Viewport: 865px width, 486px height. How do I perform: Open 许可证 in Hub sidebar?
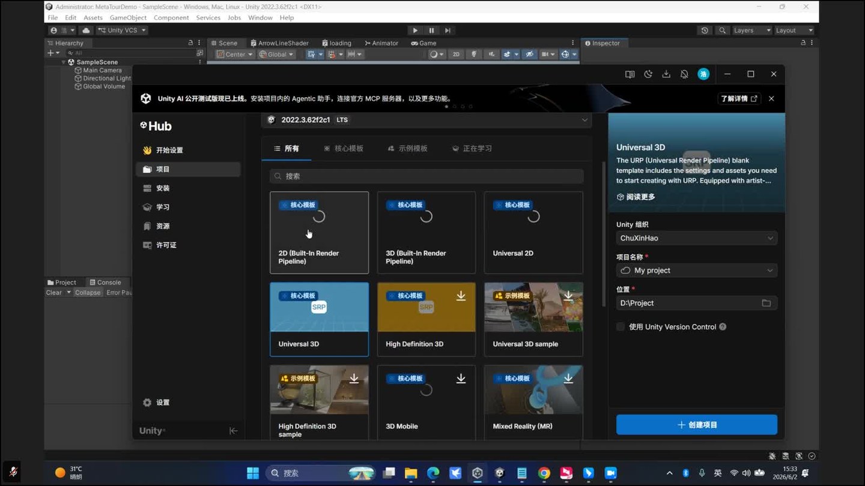(x=188, y=245)
